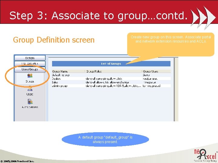Screen dimensions: 218x163
Task: Click the Sales group users cell
Action: pyautogui.click(x=149, y=82)
